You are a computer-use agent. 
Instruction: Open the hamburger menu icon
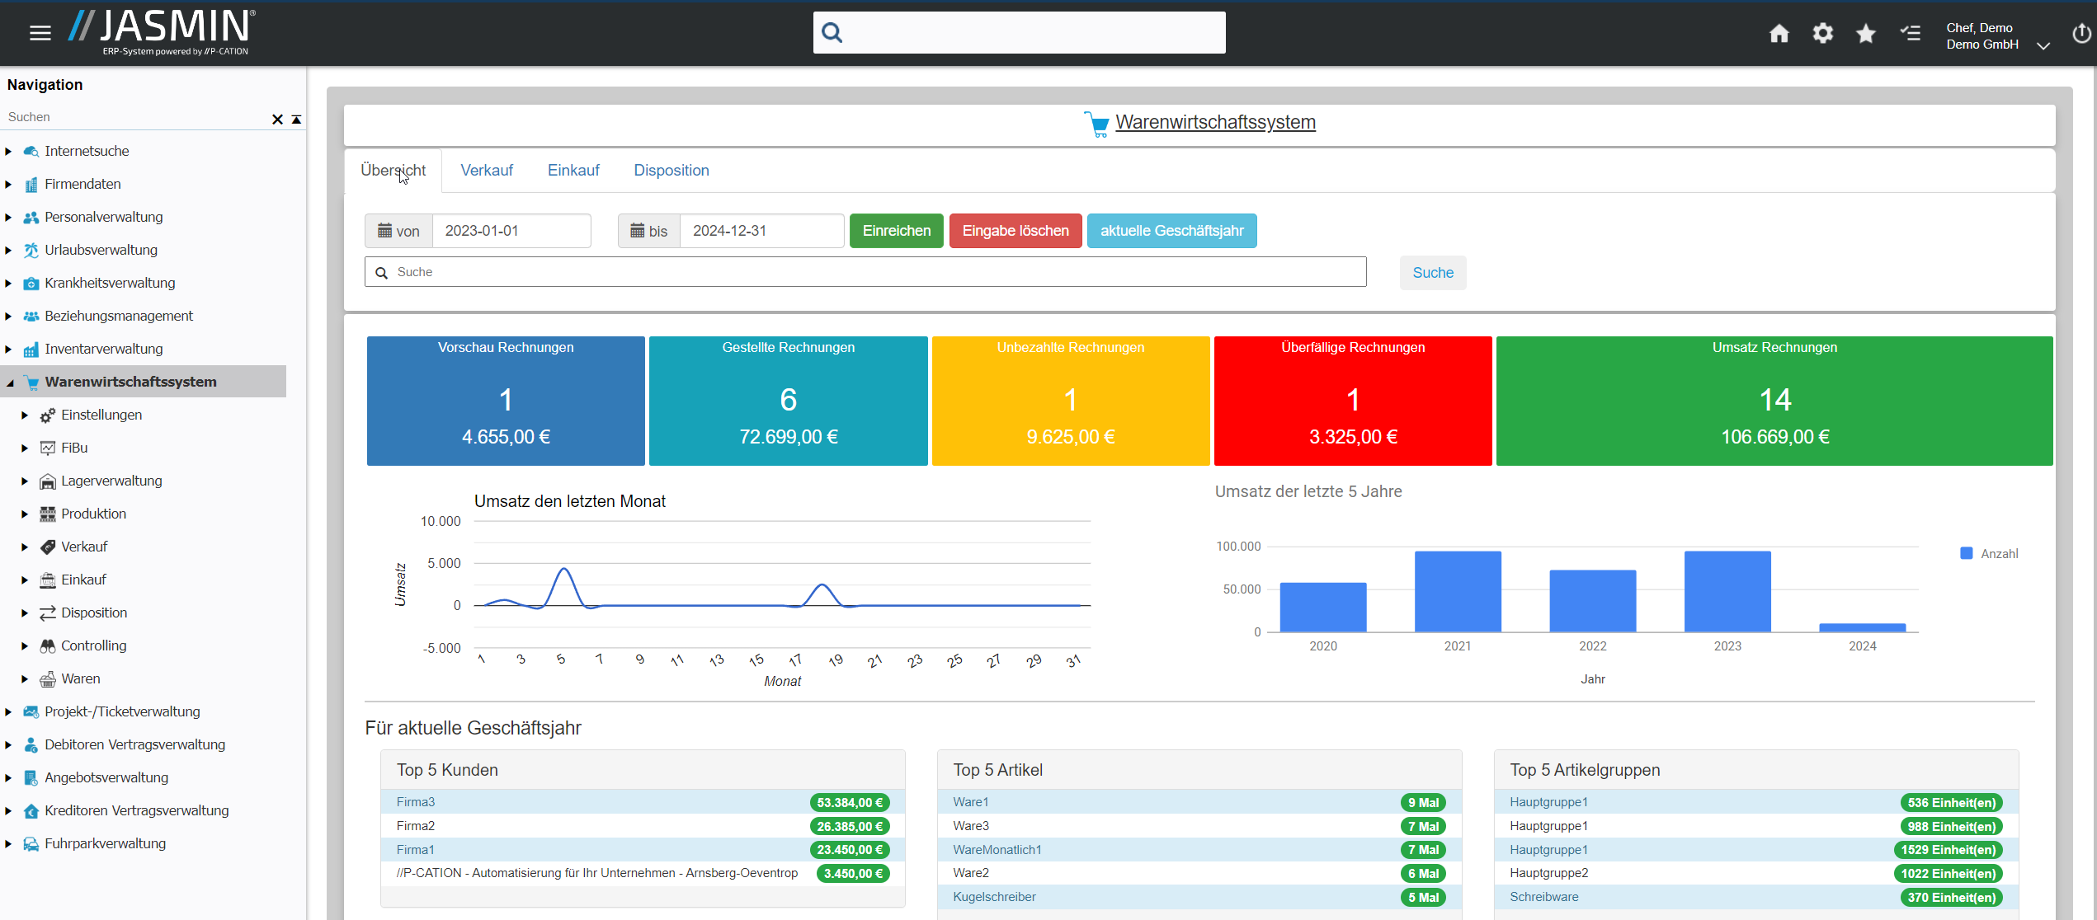tap(40, 33)
